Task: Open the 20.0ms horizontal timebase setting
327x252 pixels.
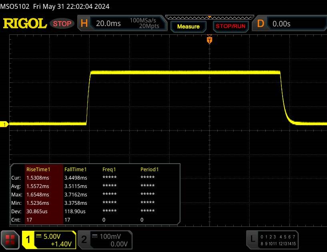Action: (108, 24)
